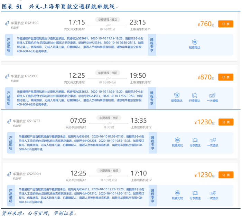Click the China Express logo beside G52399E
The image size is (242, 219).
coord(7,76)
